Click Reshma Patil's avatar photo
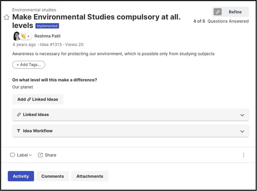The width and height of the screenshot is (257, 191). point(17,36)
